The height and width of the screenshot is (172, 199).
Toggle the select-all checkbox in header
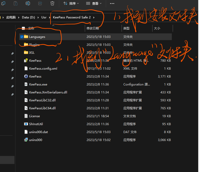click(23, 28)
